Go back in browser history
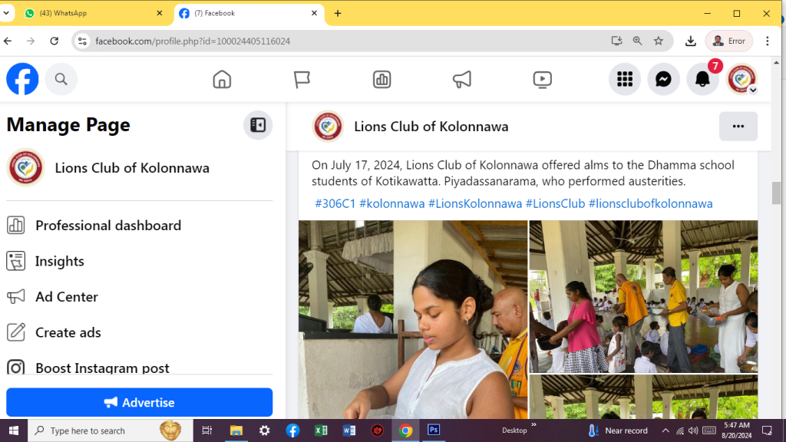Screen dimensions: 786x442 click(x=8, y=41)
